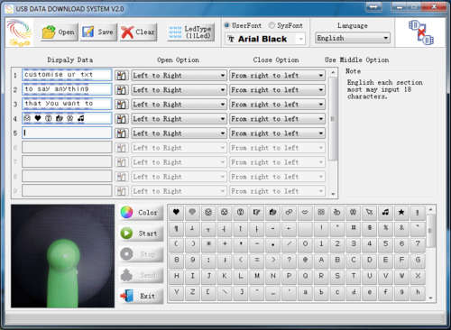Click the digit 2 key
The image size is (451, 330).
(337, 244)
